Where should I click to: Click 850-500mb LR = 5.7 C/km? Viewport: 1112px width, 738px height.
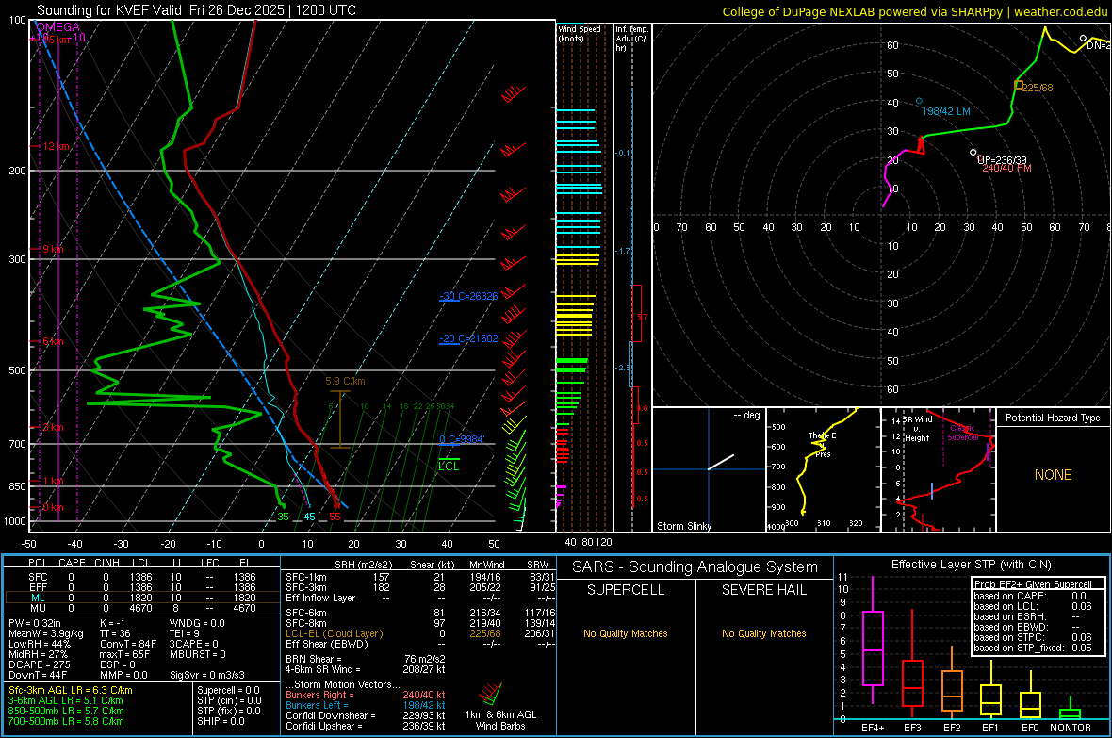(66, 711)
